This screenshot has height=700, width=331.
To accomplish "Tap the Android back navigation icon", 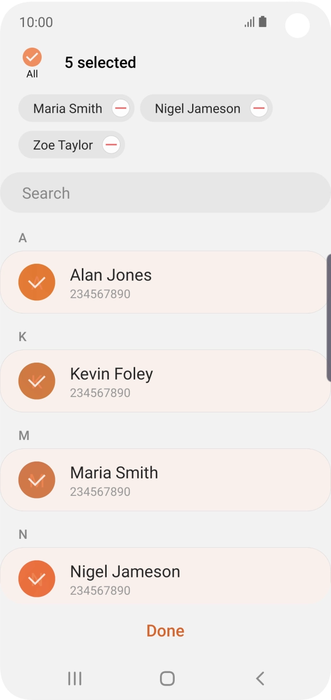I will coord(259,678).
